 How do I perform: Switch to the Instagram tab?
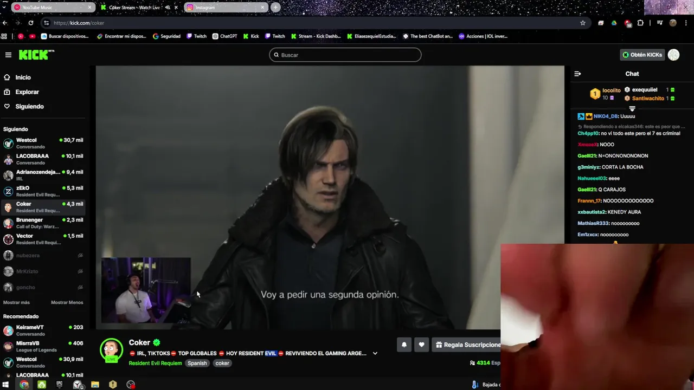pos(225,8)
